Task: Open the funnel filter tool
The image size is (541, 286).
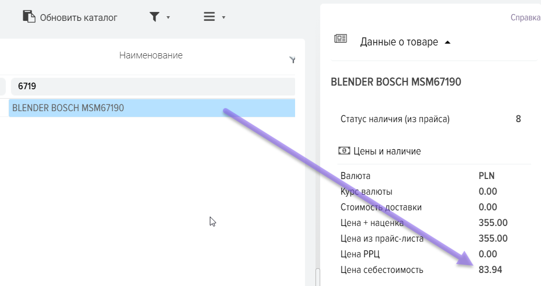Action: coord(154,17)
